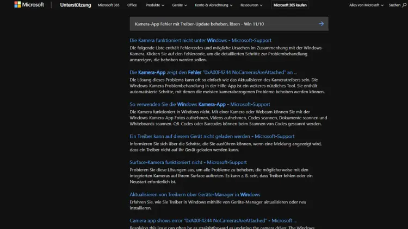Open English 'Camera app shows error' result
Screen dimensions: 408x229
click(213, 220)
